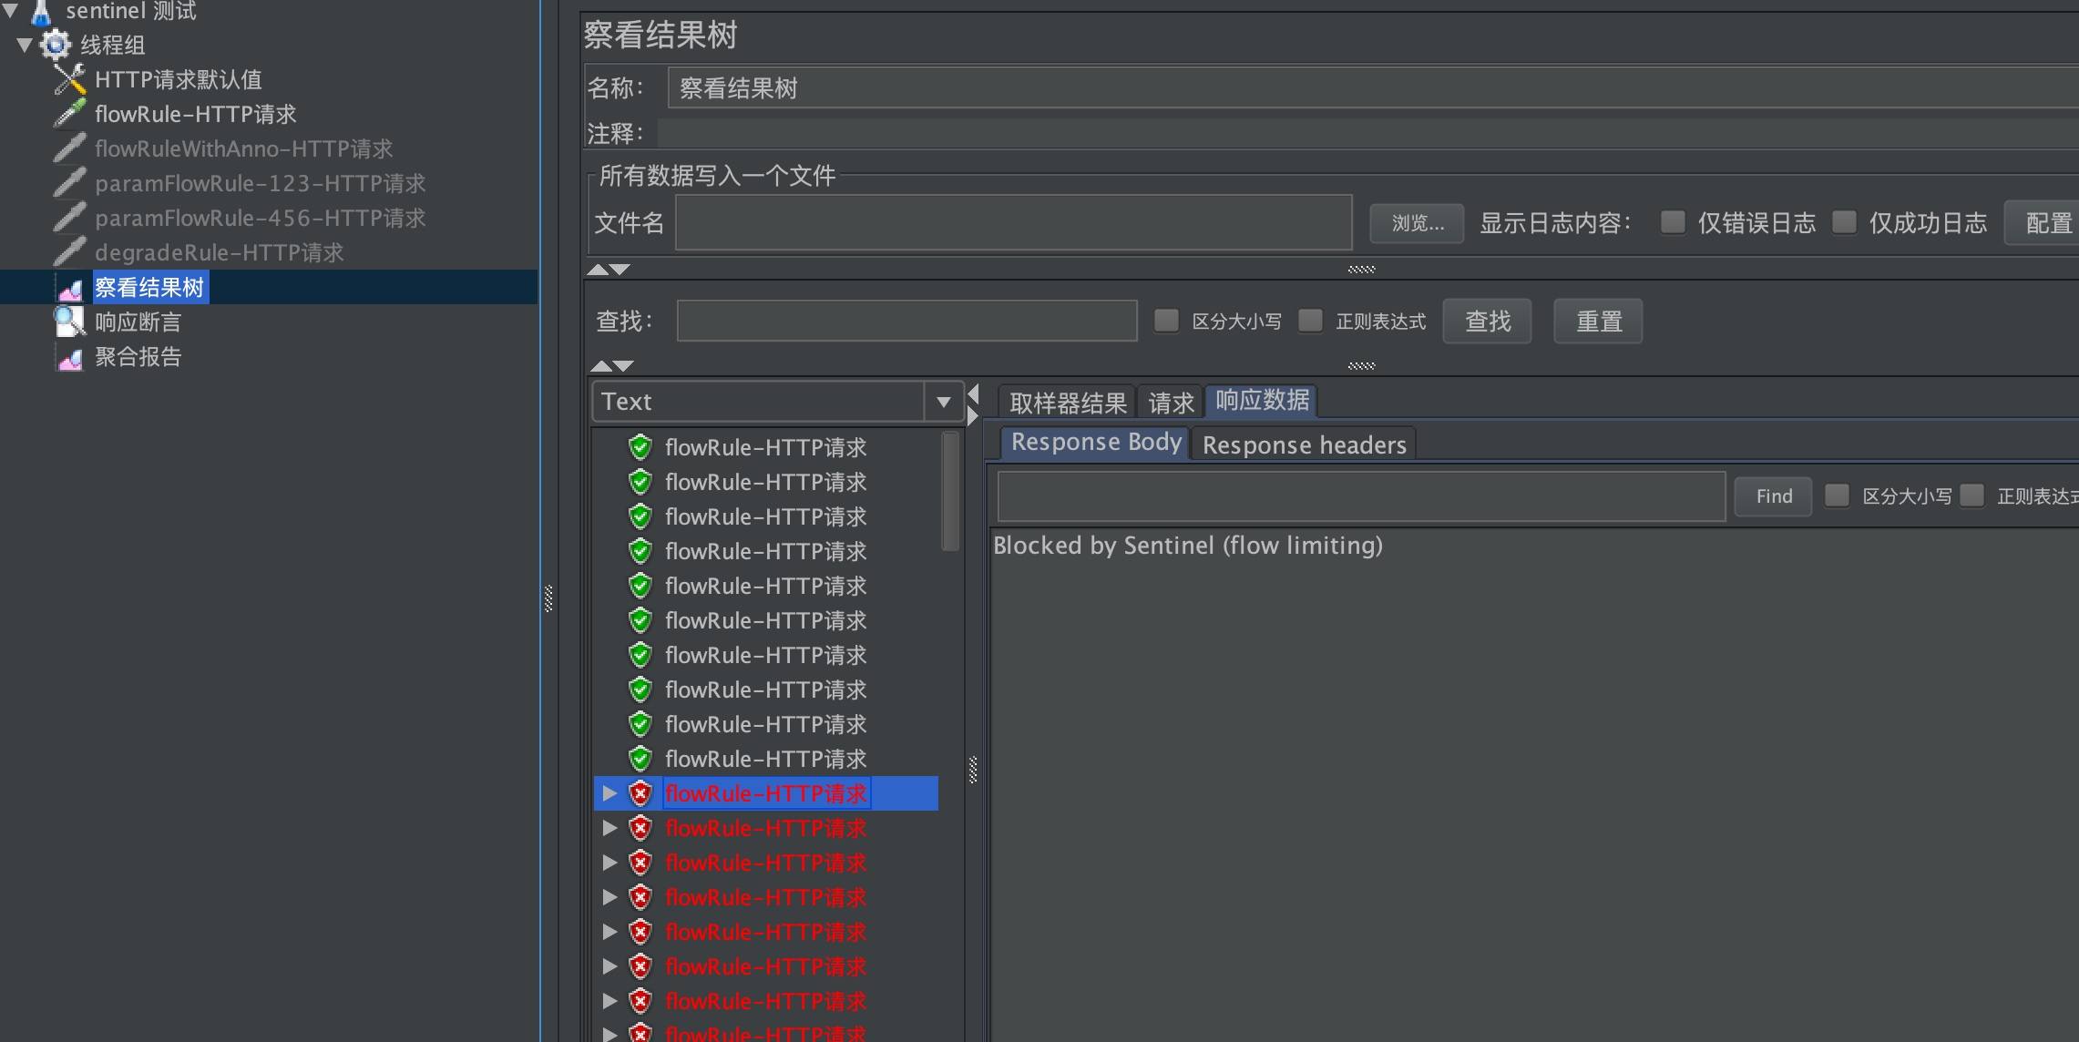This screenshot has height=1042, width=2079.
Task: Click the Find button in response panel
Action: pos(1773,496)
